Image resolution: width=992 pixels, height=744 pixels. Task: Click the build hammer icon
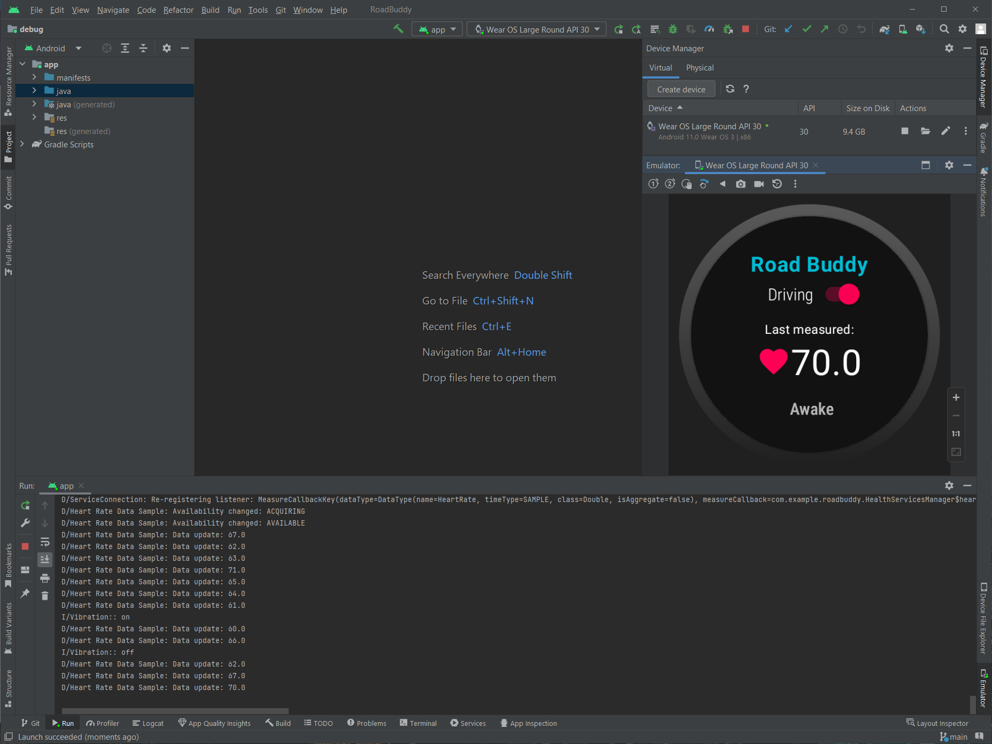(x=398, y=29)
